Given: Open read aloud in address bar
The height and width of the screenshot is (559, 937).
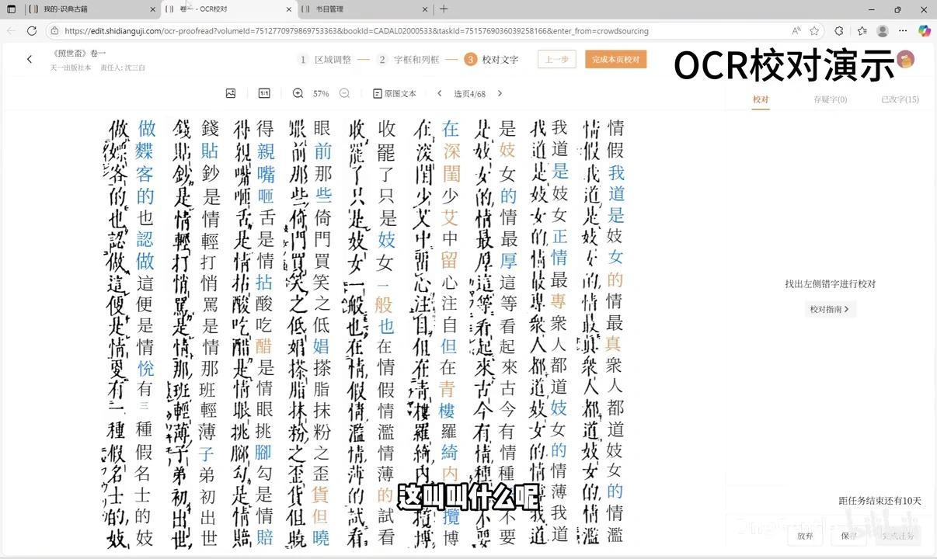Looking at the screenshot, I should (796, 31).
